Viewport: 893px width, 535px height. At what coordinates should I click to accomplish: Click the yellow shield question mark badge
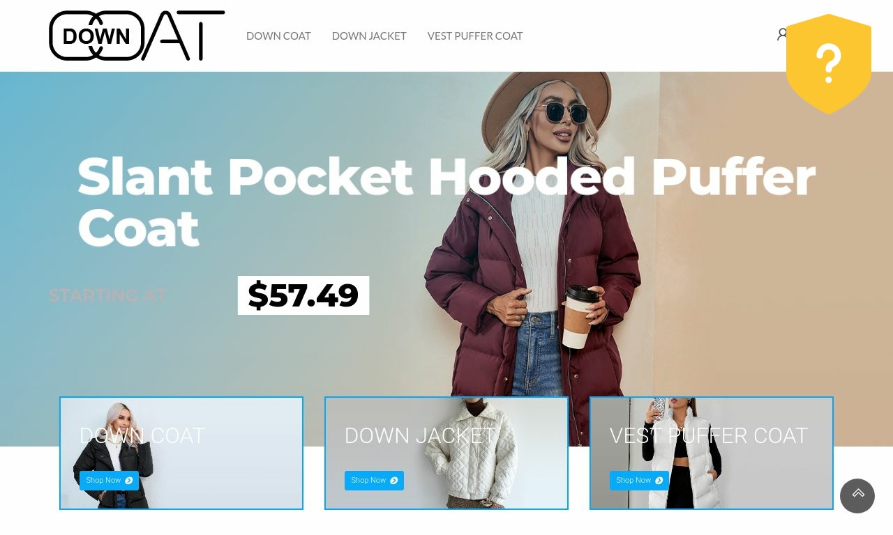pyautogui.click(x=829, y=64)
